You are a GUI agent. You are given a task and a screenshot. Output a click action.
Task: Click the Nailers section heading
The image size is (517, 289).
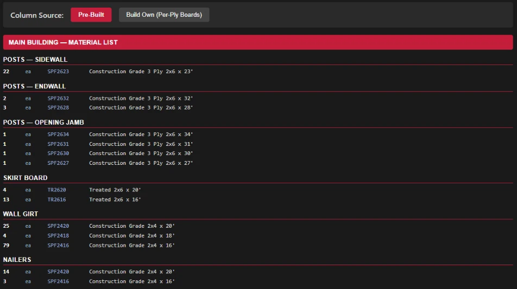(x=17, y=260)
